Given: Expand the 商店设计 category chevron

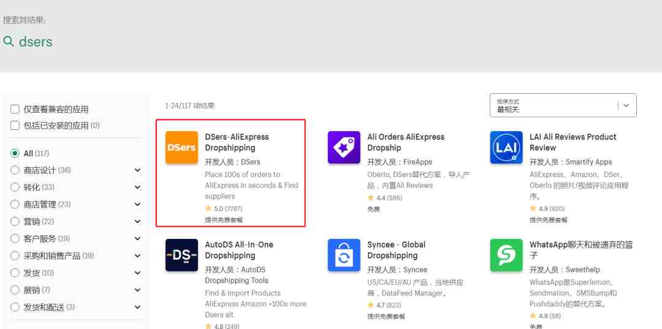Looking at the screenshot, I should 138,170.
